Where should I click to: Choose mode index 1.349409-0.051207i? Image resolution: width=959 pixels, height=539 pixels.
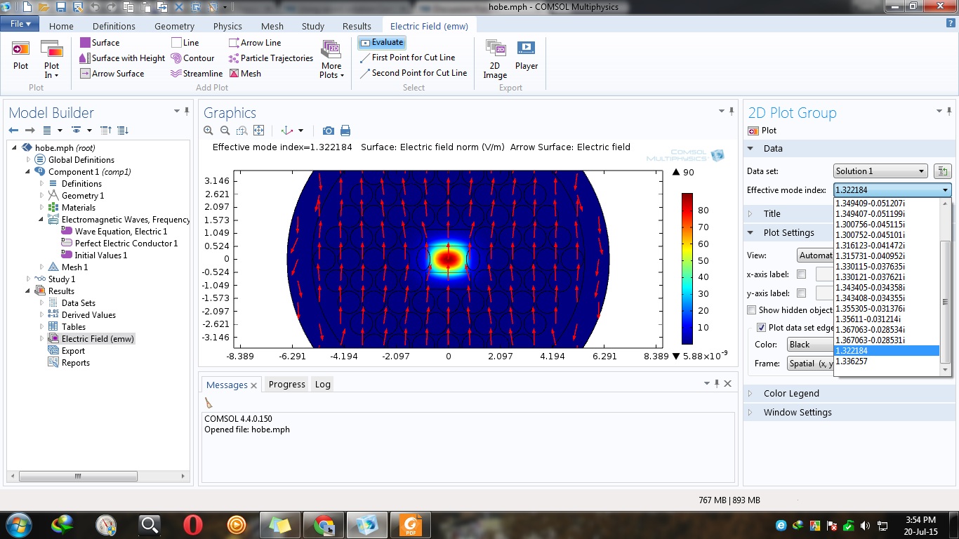click(887, 203)
